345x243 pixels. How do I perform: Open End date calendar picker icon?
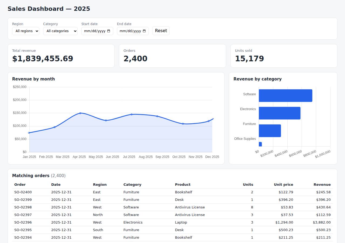144,31
